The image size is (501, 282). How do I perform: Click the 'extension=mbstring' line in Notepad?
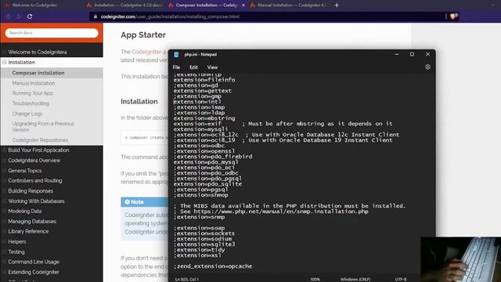point(204,118)
